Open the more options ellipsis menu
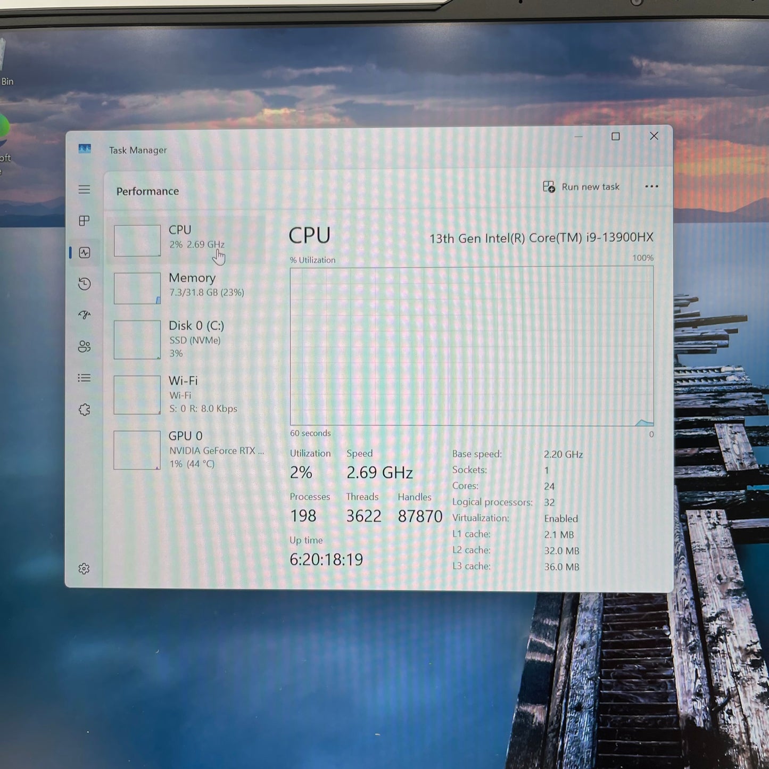Viewport: 769px width, 769px height. pos(651,186)
